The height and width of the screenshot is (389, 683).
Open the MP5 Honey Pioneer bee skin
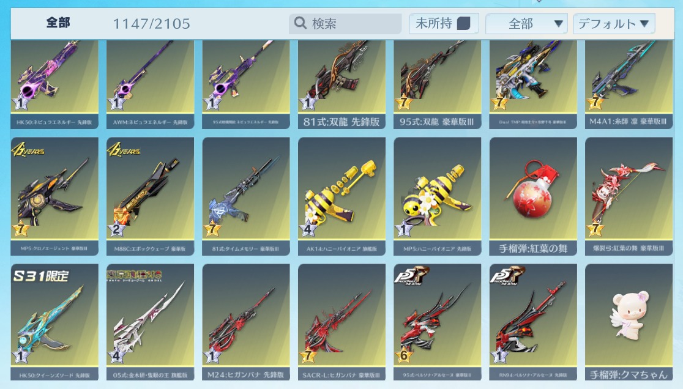438,196
